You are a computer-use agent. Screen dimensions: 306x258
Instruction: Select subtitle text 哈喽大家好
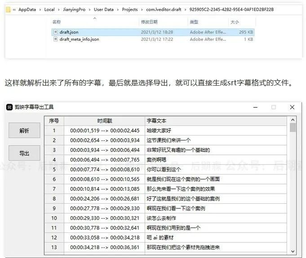coord(159,131)
